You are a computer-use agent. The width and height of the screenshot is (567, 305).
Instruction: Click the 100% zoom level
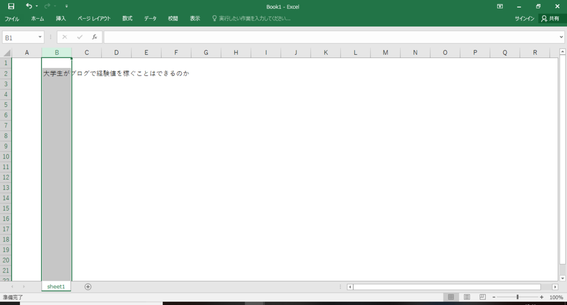[556, 297]
